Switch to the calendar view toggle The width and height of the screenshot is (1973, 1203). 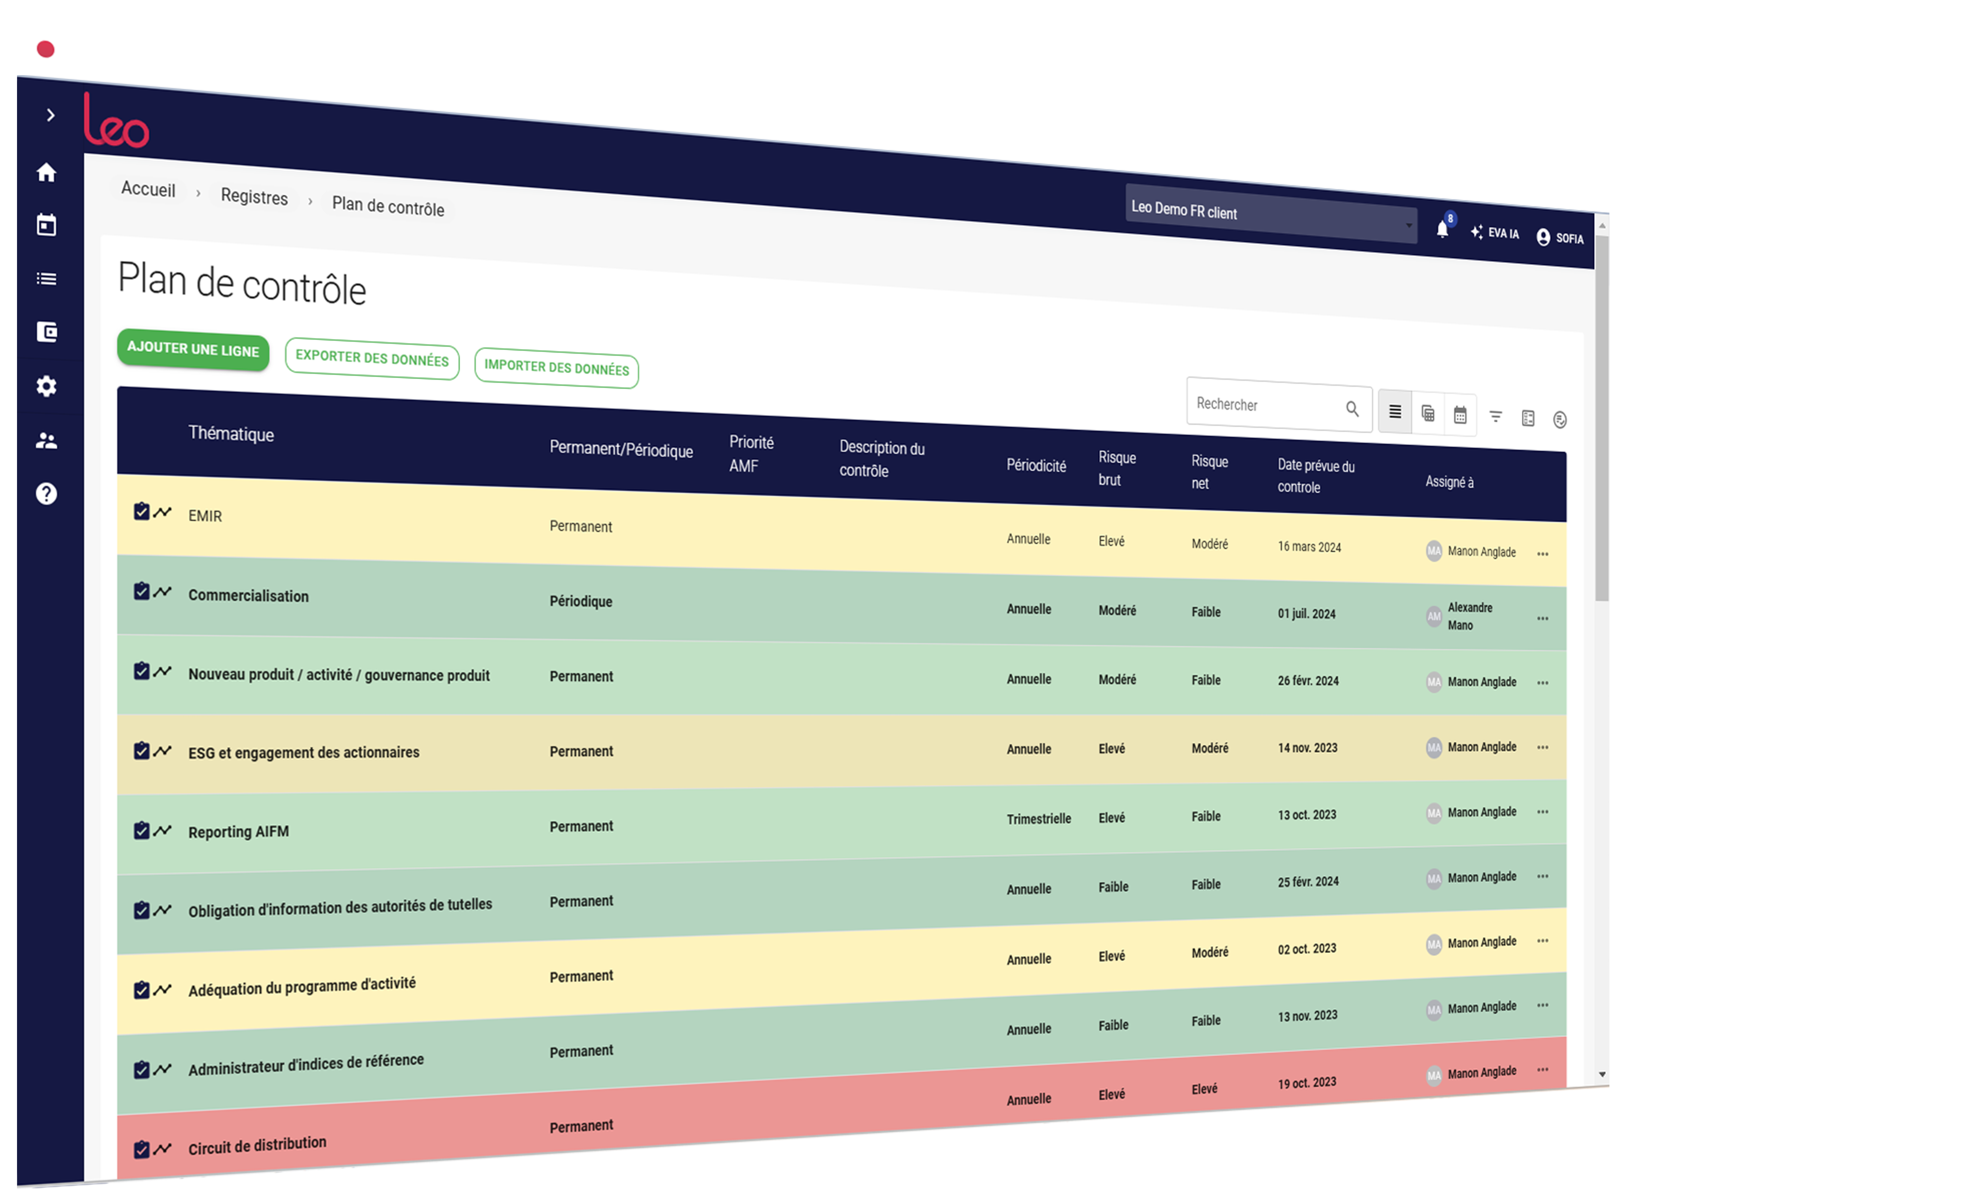(x=1460, y=415)
